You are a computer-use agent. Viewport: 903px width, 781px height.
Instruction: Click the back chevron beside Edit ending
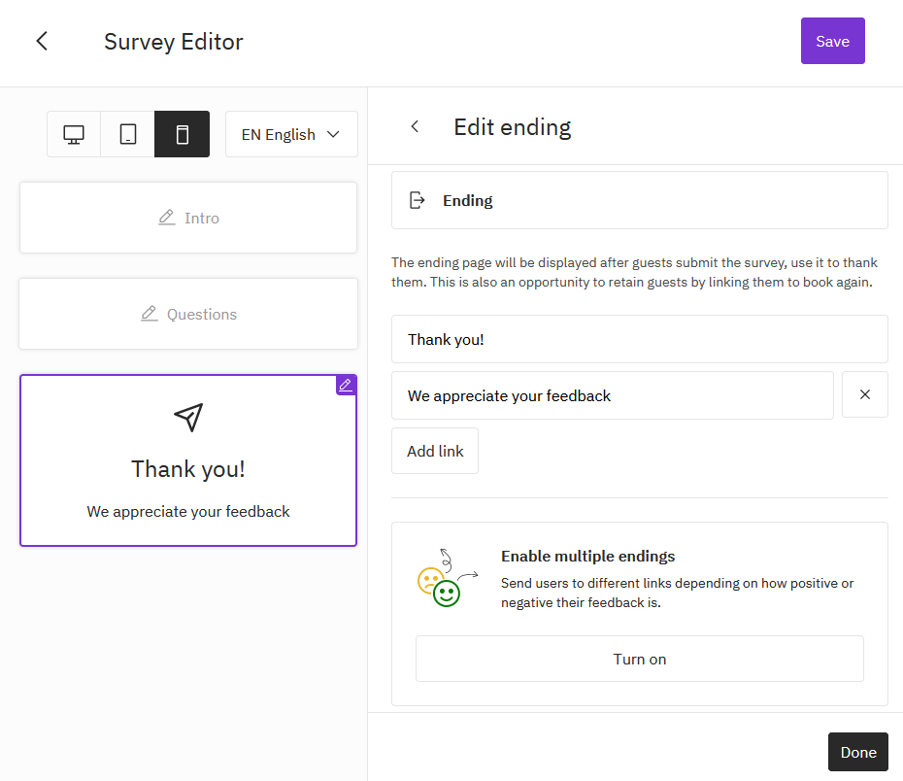[415, 126]
